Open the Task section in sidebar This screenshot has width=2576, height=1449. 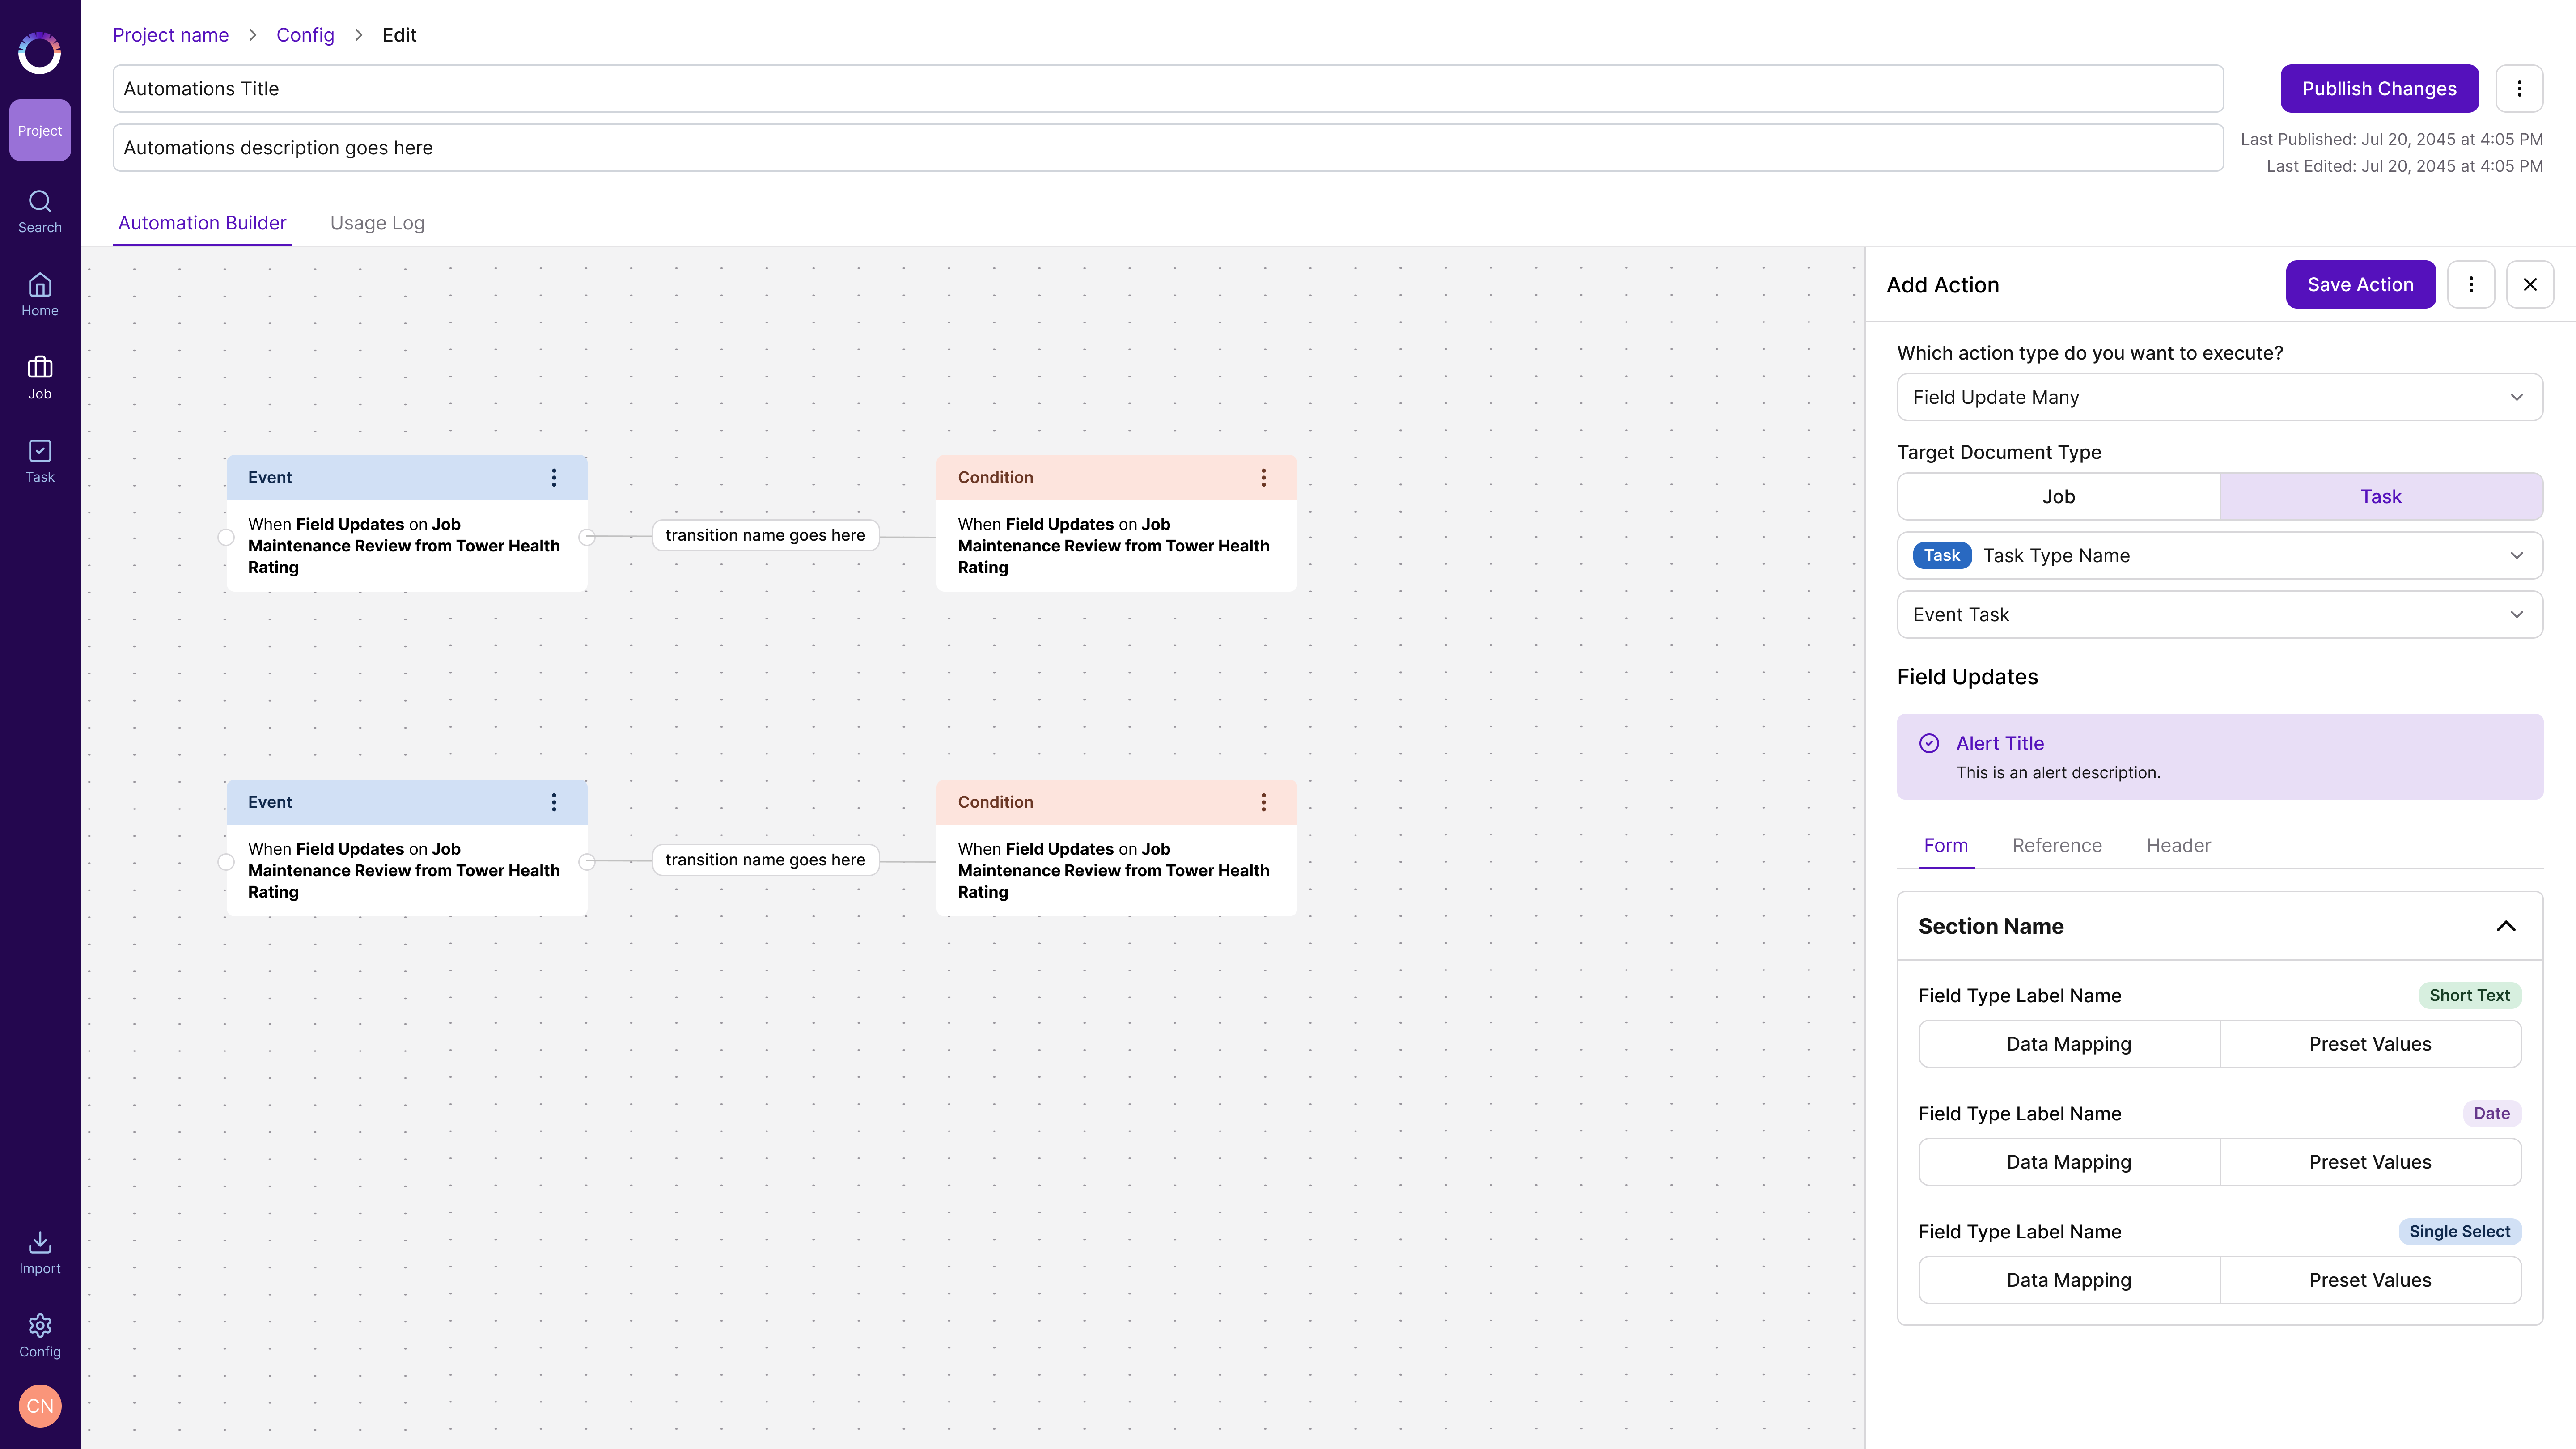(40, 461)
